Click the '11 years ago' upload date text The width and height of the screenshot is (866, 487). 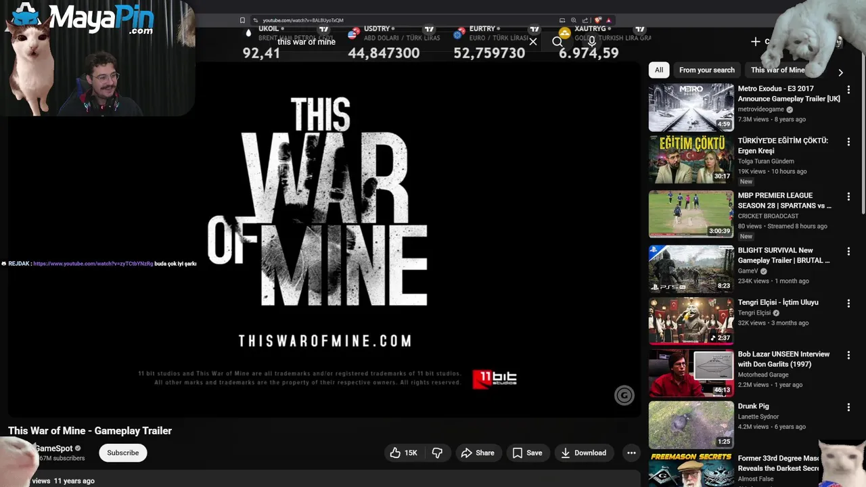tap(74, 481)
